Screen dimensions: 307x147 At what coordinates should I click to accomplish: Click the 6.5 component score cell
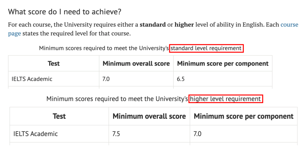(x=181, y=79)
